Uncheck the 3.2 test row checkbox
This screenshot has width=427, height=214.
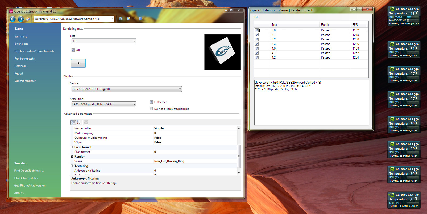257,39
